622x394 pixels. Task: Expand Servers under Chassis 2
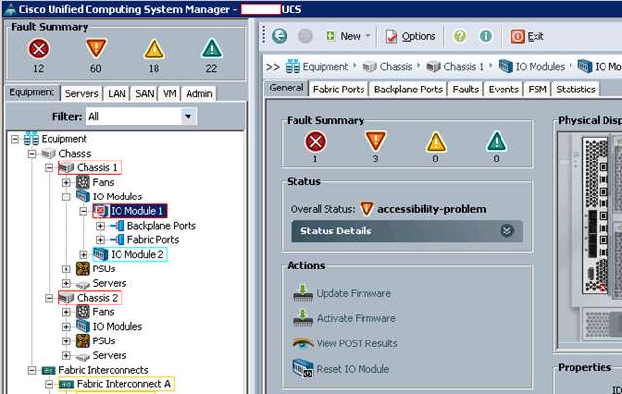pyautogui.click(x=66, y=355)
